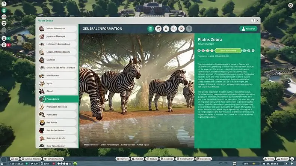
Task: Open Construction build menu
Action: [x=185, y=159]
